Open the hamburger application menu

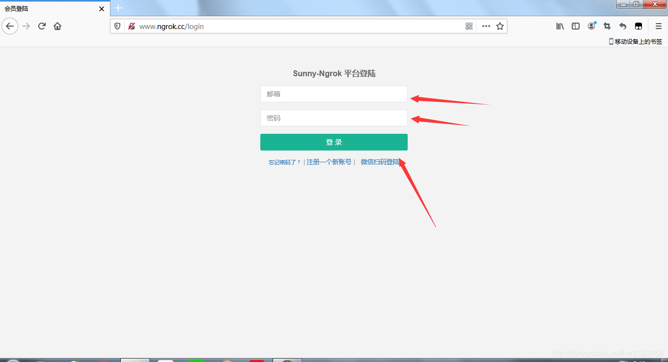[659, 26]
